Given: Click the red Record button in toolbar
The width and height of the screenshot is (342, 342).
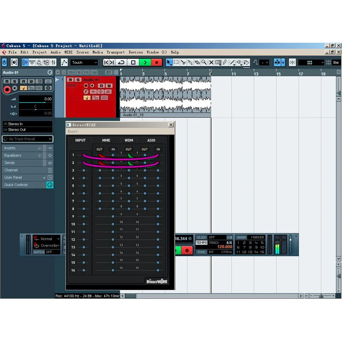Looking at the screenshot, I should pyautogui.click(x=156, y=62).
